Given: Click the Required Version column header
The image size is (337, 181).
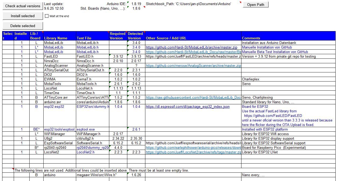Looking at the screenshot, I should point(118,36).
